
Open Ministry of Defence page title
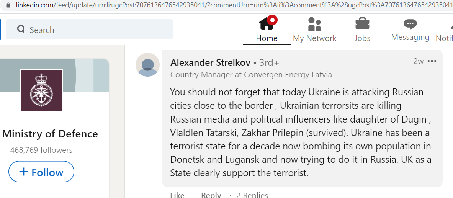(50, 134)
